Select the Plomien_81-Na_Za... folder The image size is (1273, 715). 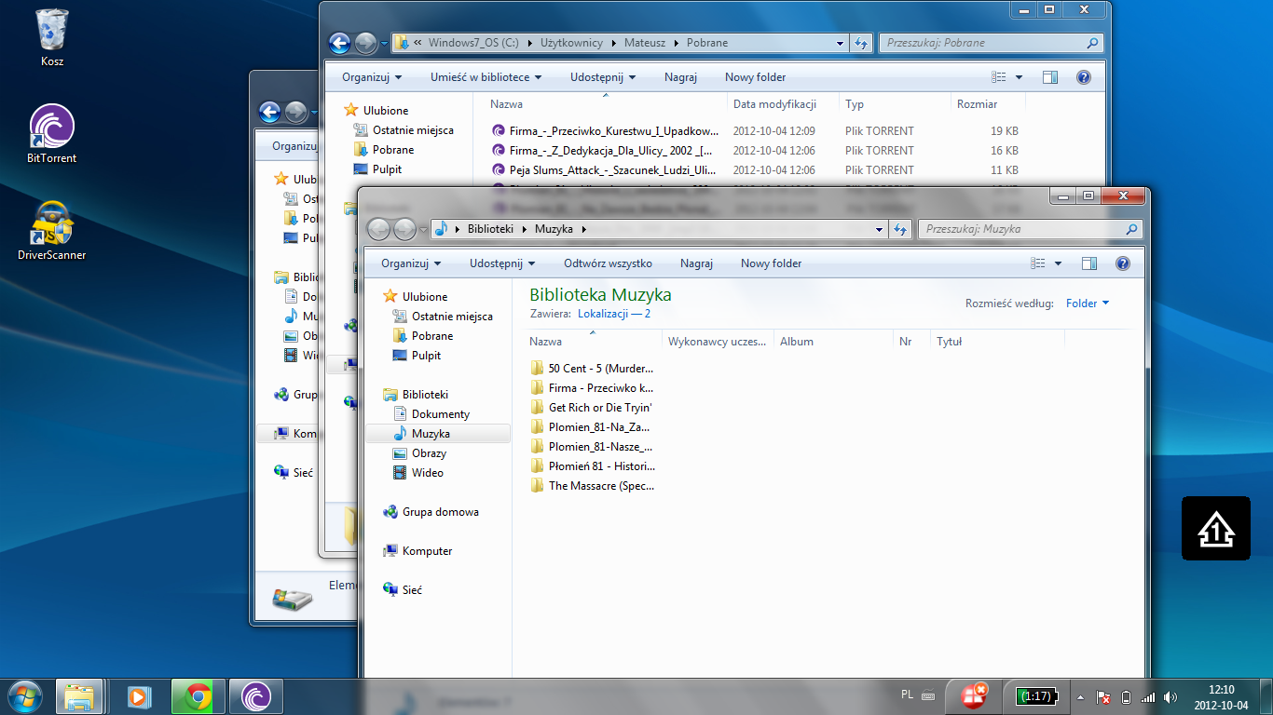(x=593, y=427)
